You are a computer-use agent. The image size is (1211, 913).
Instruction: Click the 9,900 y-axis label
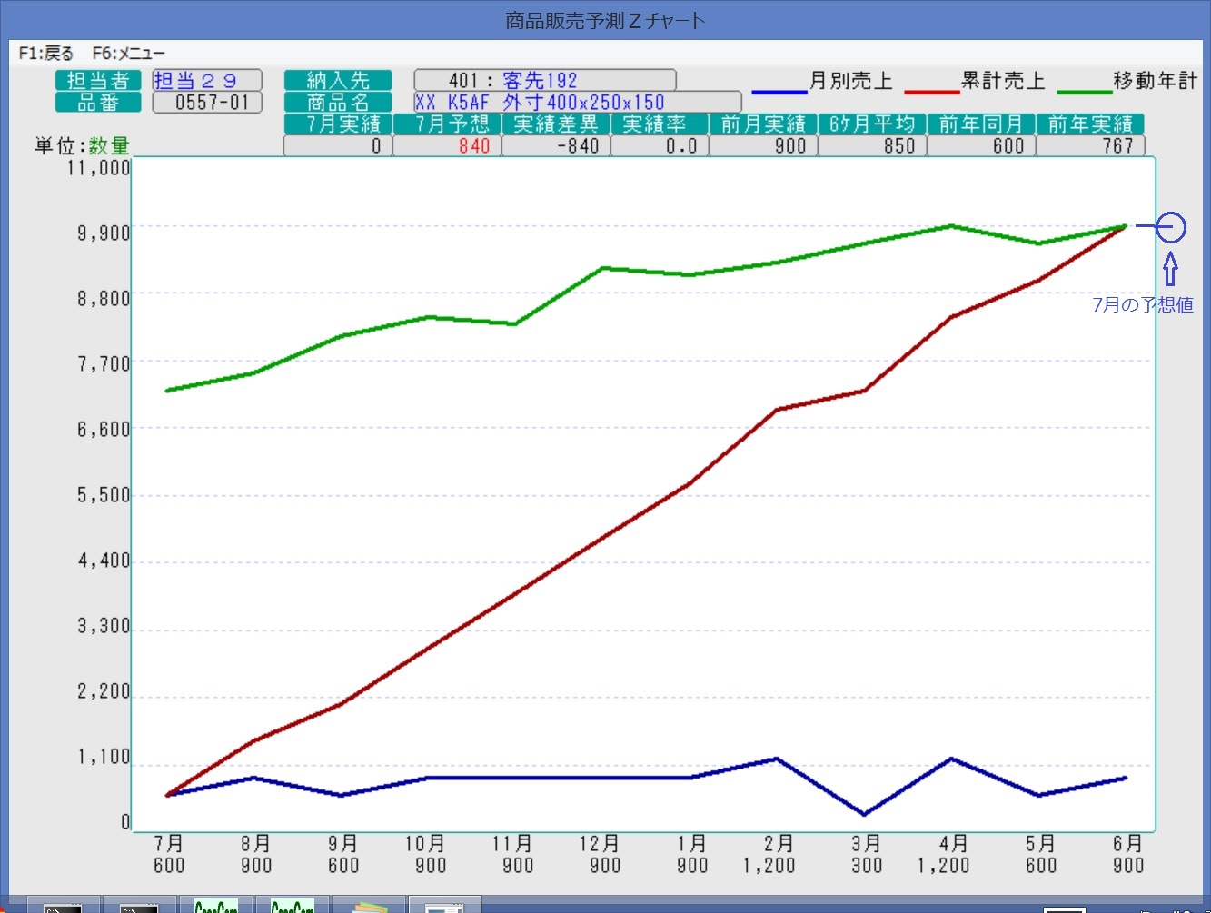coord(104,233)
